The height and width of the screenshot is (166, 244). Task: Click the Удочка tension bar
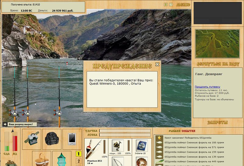click(x=125, y=131)
